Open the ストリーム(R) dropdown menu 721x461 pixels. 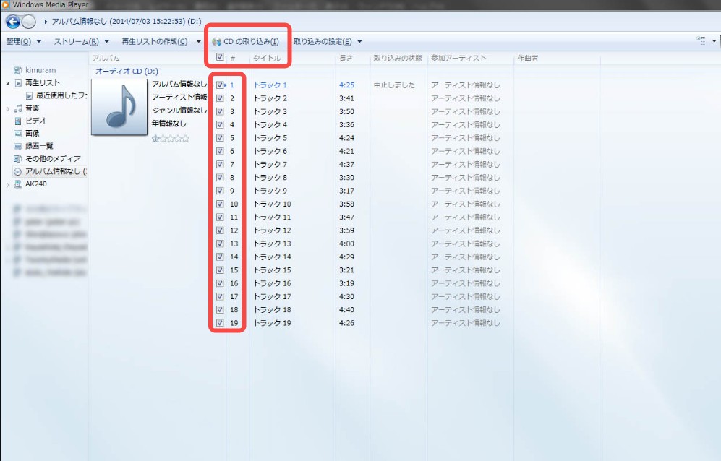(x=82, y=41)
